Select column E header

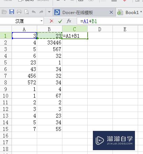(x=125, y=29)
